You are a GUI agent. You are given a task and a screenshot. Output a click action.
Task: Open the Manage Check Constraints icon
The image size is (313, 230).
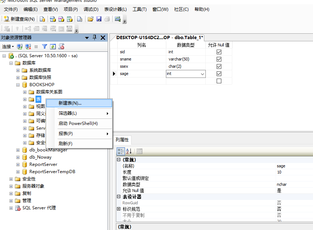tap(61, 29)
